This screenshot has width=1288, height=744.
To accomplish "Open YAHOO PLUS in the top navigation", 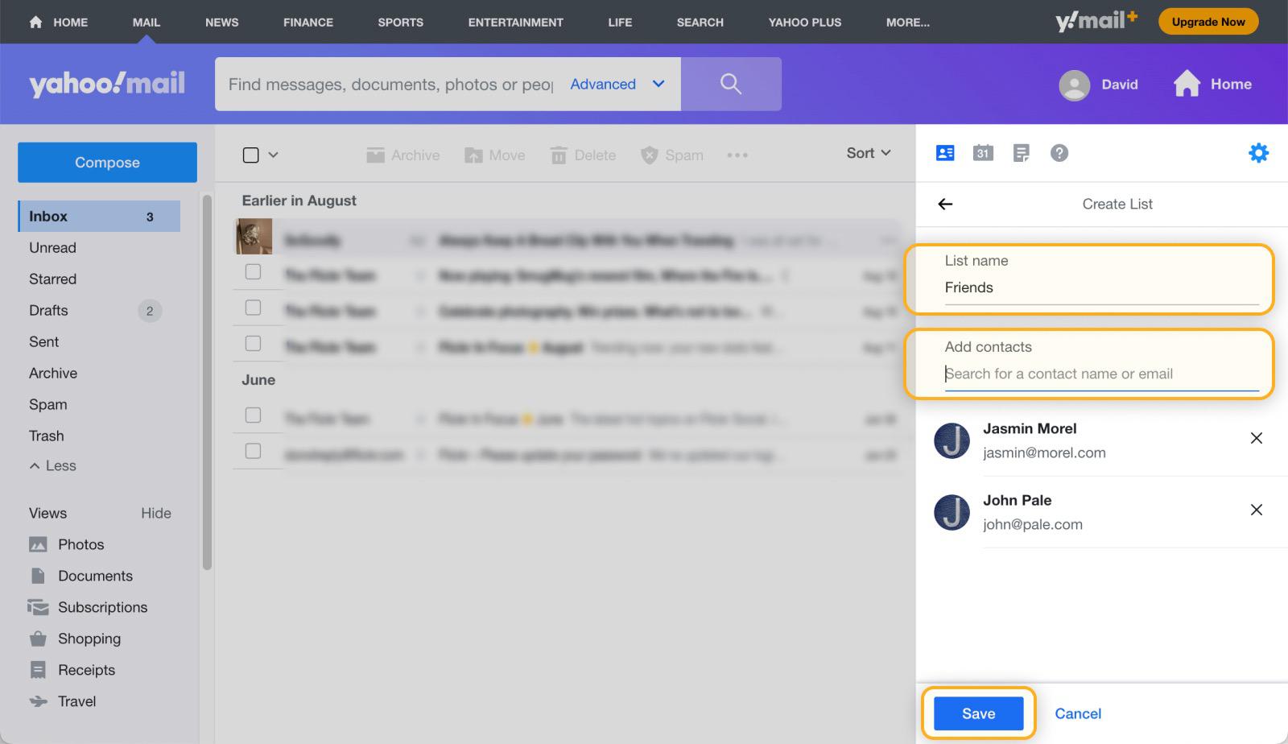I will 805,23.
